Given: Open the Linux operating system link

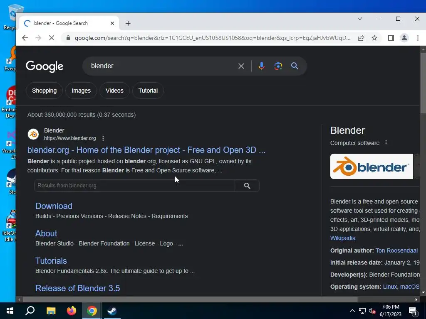Looking at the screenshot, I should [x=390, y=287].
